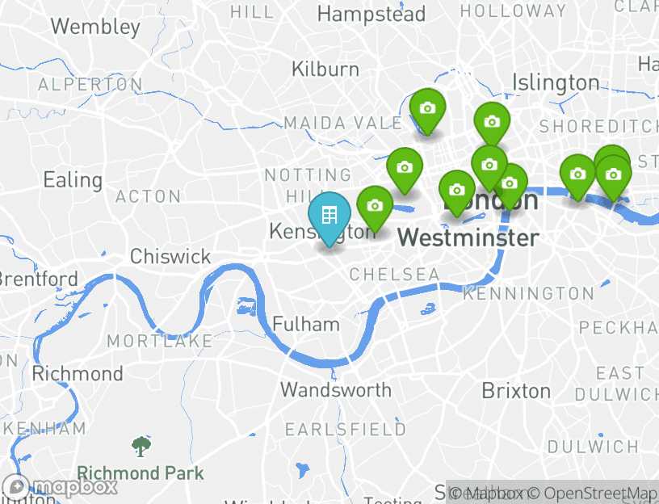659x504 pixels.
Task: Click the Richmond Park tree icon
Action: coord(141,447)
